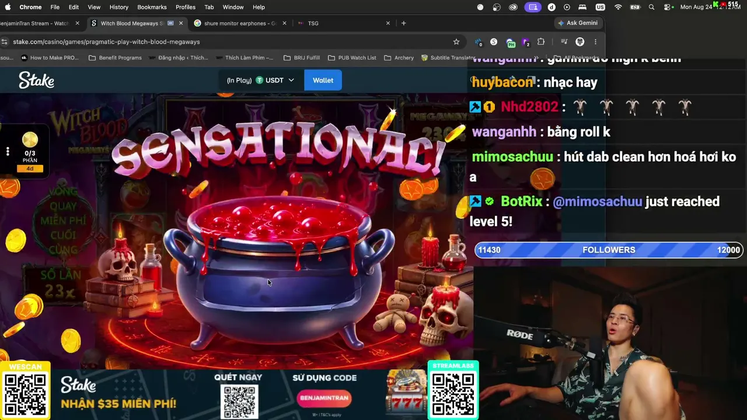
Task: Open the Chrome profile avatar icon
Action: pyautogui.click(x=580, y=42)
